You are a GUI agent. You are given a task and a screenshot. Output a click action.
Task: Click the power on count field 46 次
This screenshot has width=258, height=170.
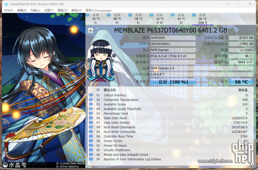point(241,56)
